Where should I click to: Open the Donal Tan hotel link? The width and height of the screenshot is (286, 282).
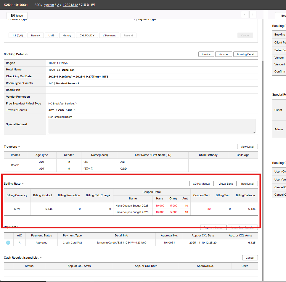click(x=68, y=70)
